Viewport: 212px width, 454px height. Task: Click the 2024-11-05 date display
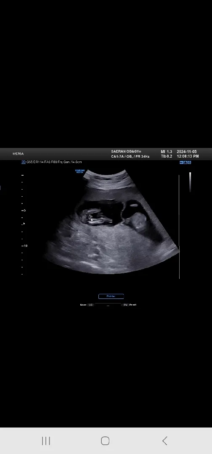tap(187, 152)
